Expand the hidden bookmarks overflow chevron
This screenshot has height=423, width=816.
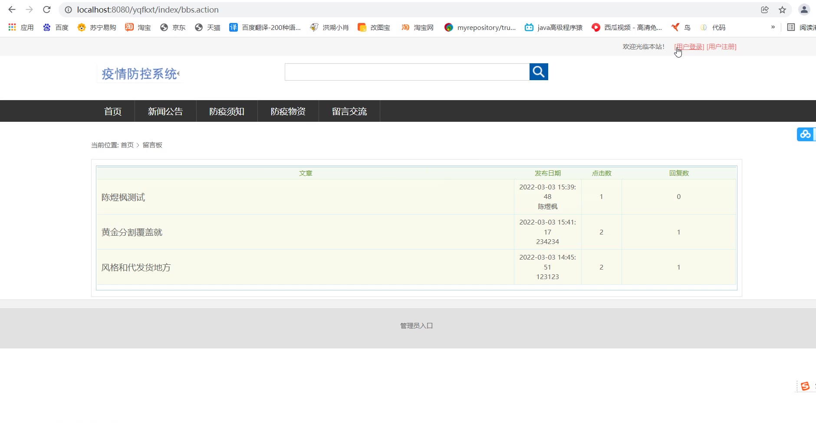[773, 27]
